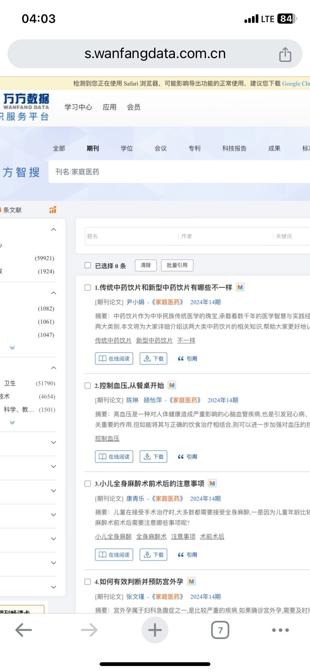Screen dimensions: 310x672
Task: Check the box for article 1 传统中药饮片
Action: [88, 288]
